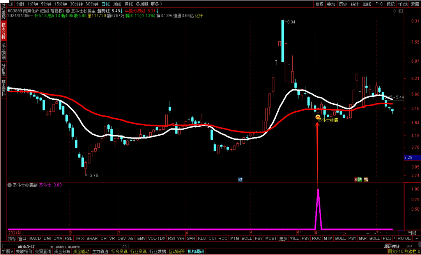Switch to 日线 daily period

coord(105,4)
